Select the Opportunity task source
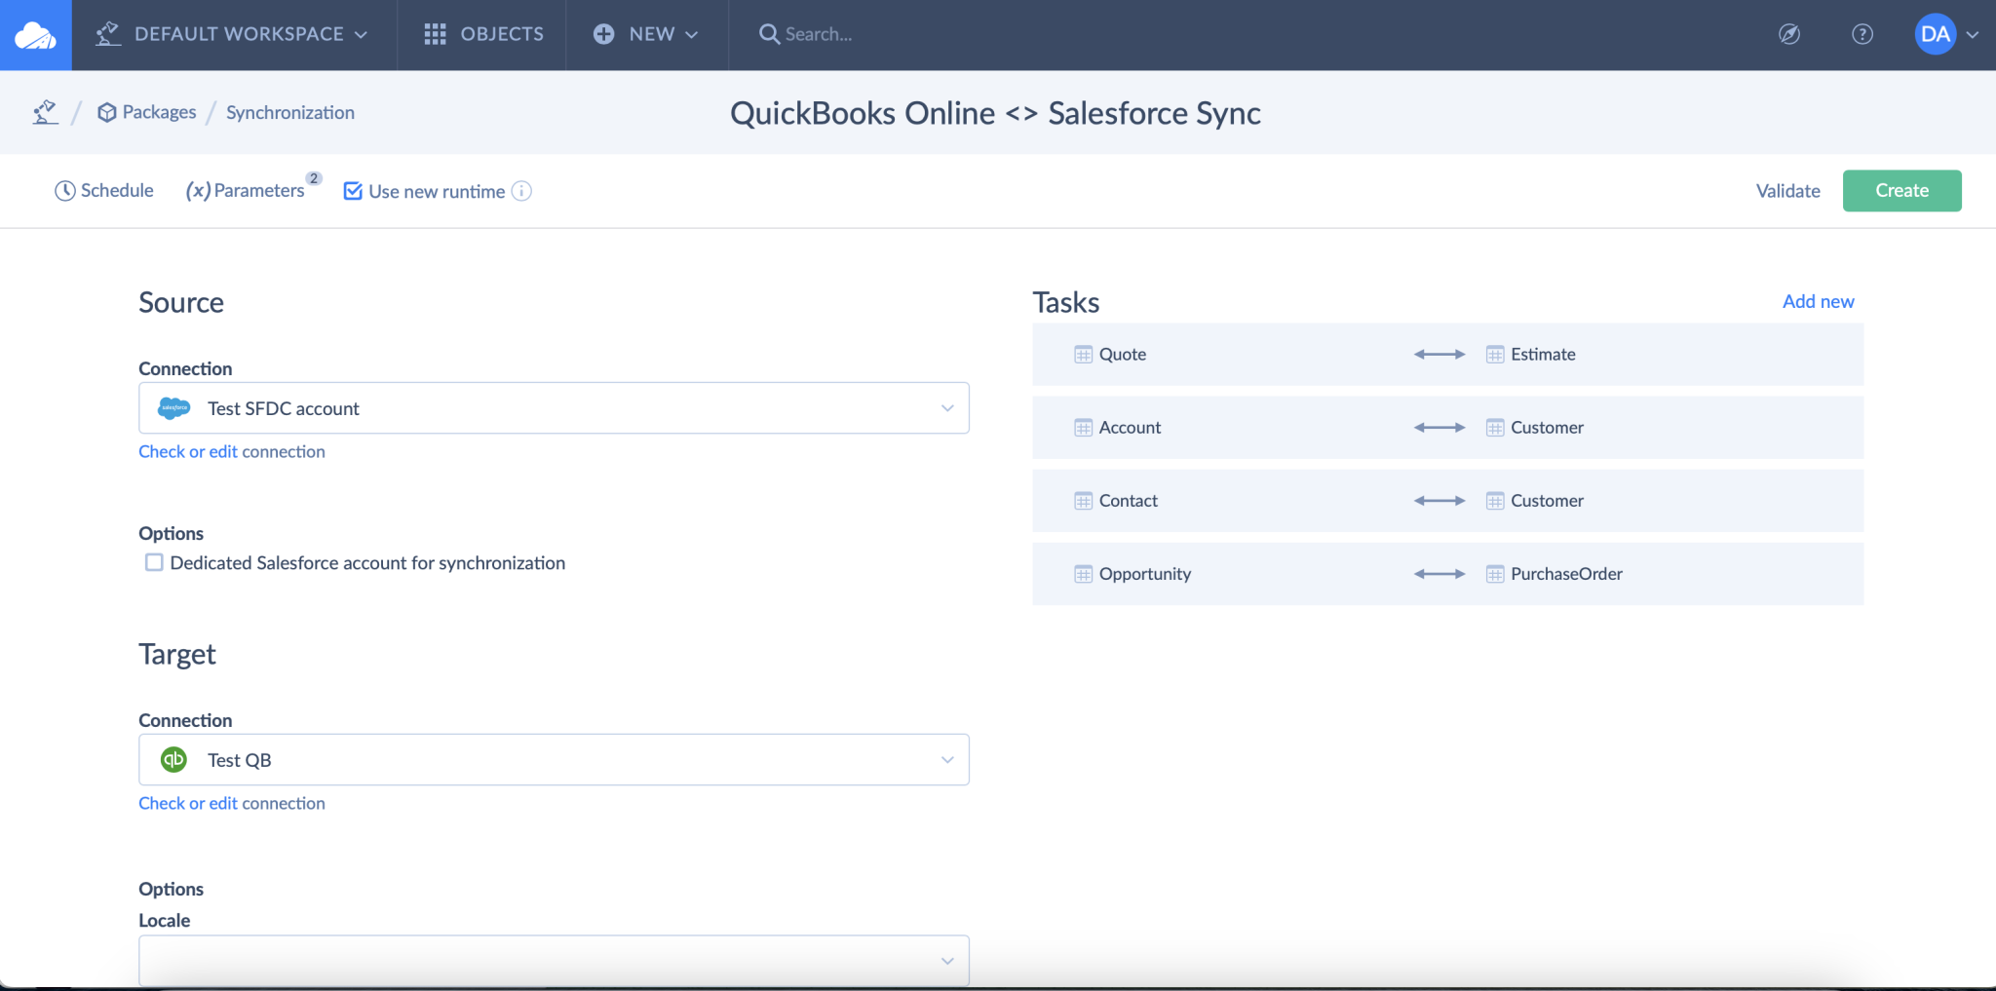The height and width of the screenshot is (991, 1996). click(1145, 574)
